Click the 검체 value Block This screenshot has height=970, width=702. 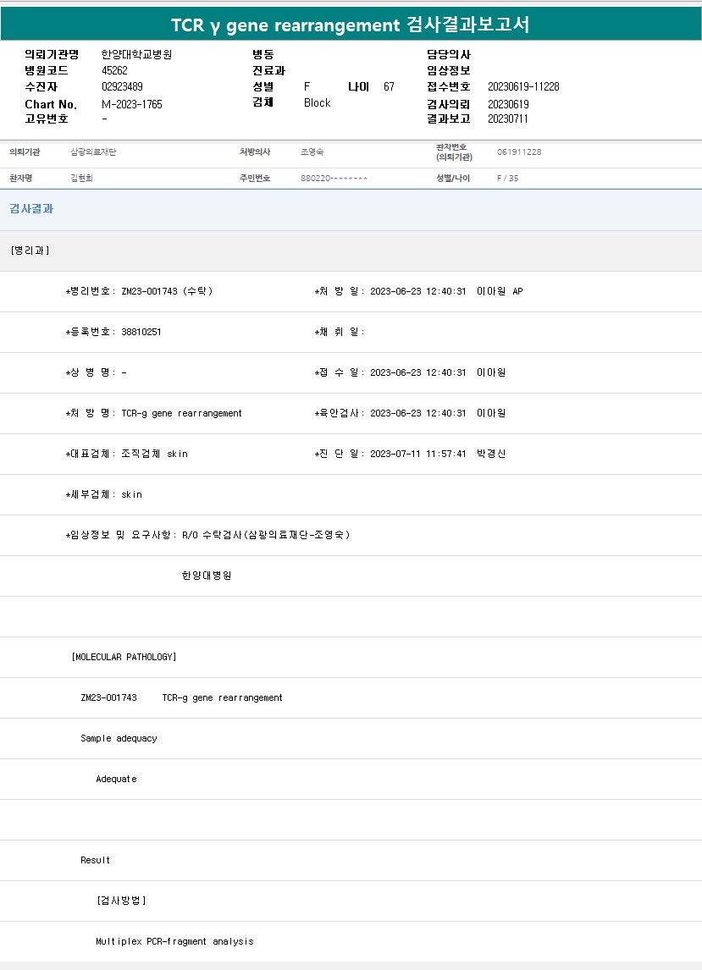317,103
